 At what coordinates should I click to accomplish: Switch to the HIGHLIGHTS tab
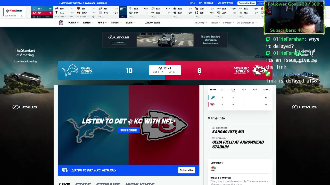click(140, 184)
